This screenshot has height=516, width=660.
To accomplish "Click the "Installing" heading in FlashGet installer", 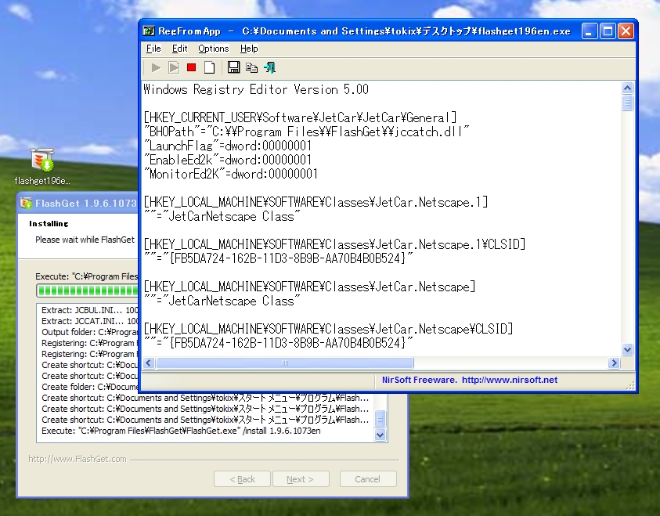I will click(49, 223).
